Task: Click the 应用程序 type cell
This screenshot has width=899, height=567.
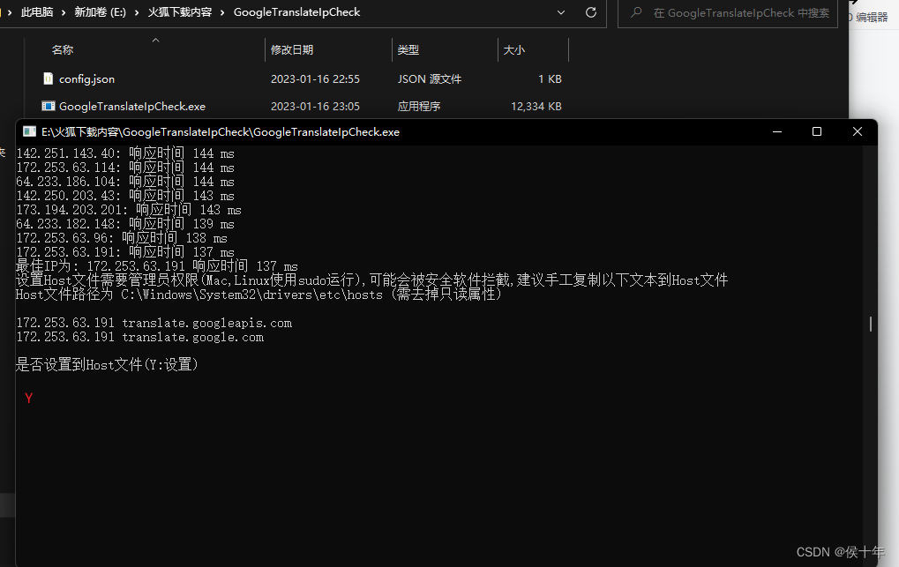Action: tap(419, 107)
